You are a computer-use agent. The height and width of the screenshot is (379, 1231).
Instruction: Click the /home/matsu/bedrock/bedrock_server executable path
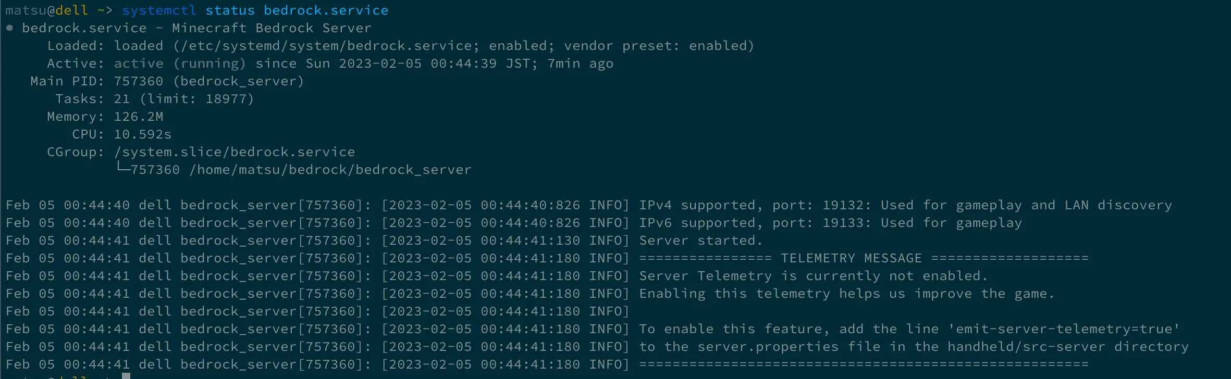tap(330, 170)
